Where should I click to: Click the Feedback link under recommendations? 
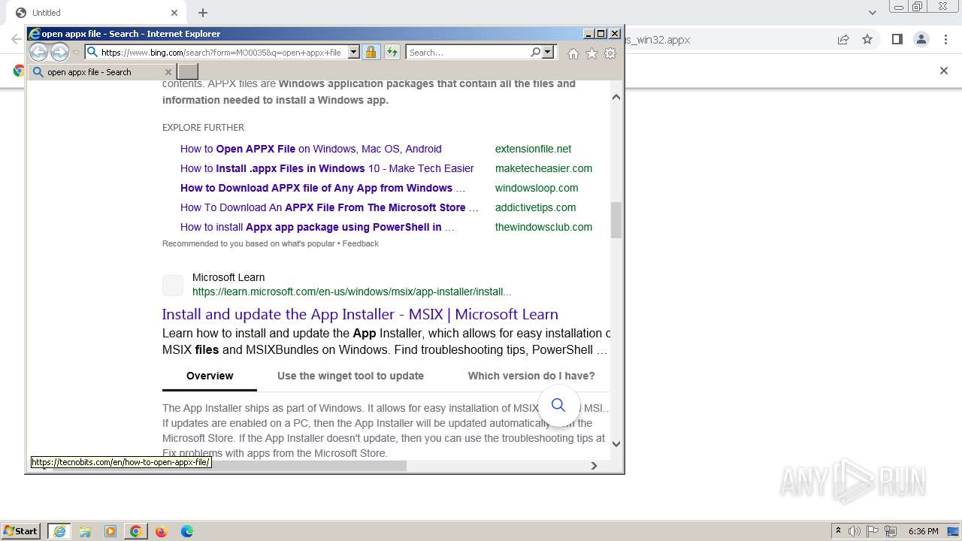[x=361, y=243]
